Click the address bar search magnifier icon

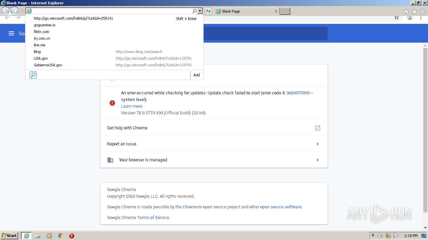coord(194,11)
